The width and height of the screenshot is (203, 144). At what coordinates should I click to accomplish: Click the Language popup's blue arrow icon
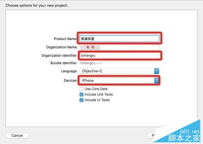tap(156, 71)
